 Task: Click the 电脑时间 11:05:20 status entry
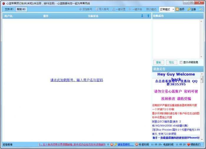[174, 145]
